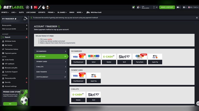Click the Main account (EUR) balance row
Screen dimensions: 199x111
[14, 29]
